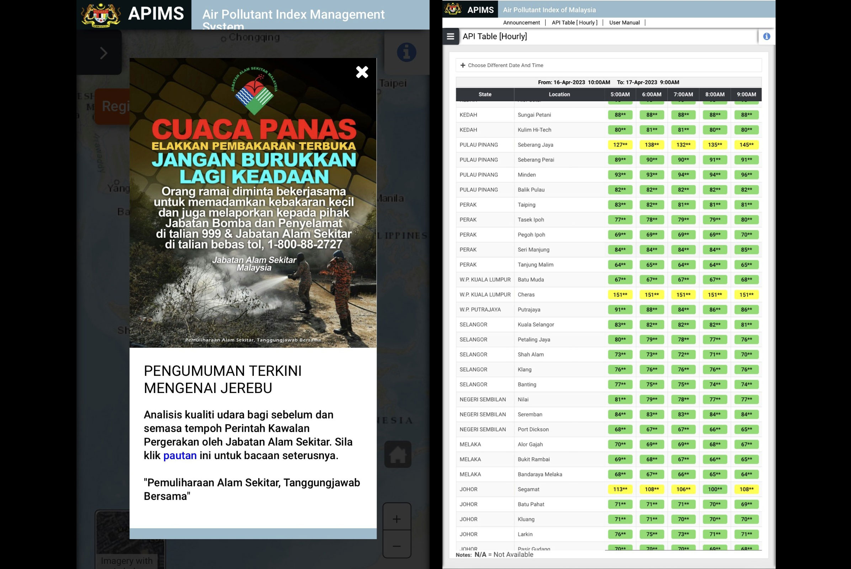Click Segamat 5:00AM value 113**
Image resolution: width=851 pixels, height=569 pixels.
pyautogui.click(x=620, y=489)
